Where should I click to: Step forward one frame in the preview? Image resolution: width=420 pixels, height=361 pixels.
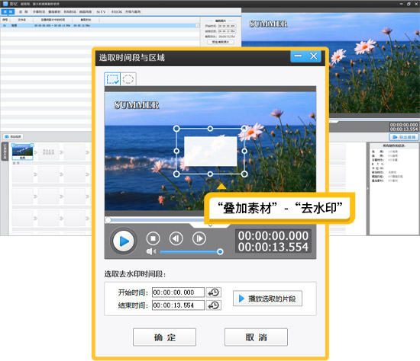199,238
